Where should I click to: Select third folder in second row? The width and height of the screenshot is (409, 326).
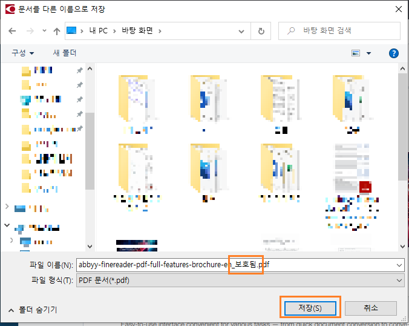[280, 173]
